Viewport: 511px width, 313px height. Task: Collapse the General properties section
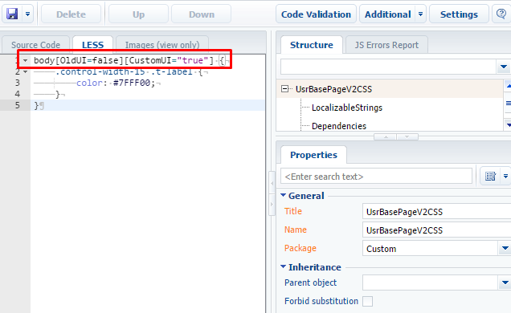tap(283, 195)
